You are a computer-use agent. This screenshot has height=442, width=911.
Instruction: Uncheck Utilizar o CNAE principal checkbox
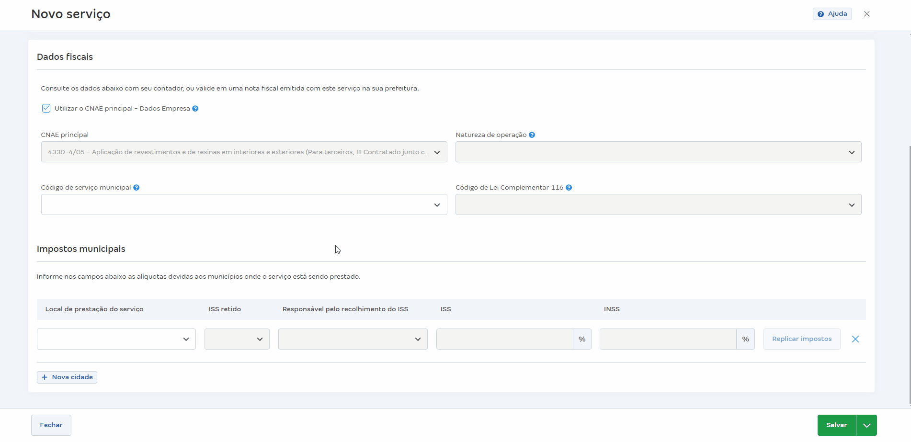46,108
